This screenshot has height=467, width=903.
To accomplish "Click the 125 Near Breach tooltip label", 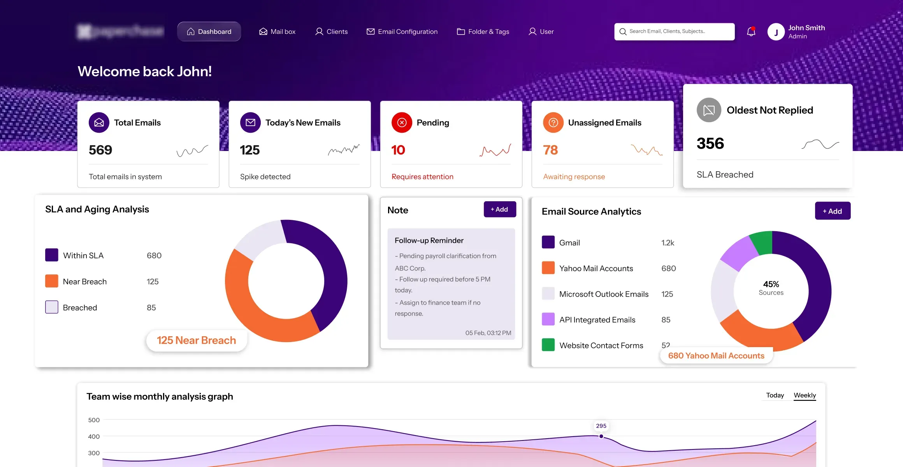I will [197, 341].
